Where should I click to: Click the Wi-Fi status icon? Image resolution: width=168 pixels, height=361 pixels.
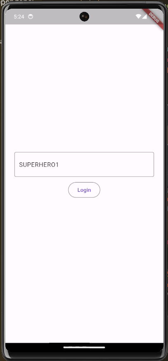138,17
